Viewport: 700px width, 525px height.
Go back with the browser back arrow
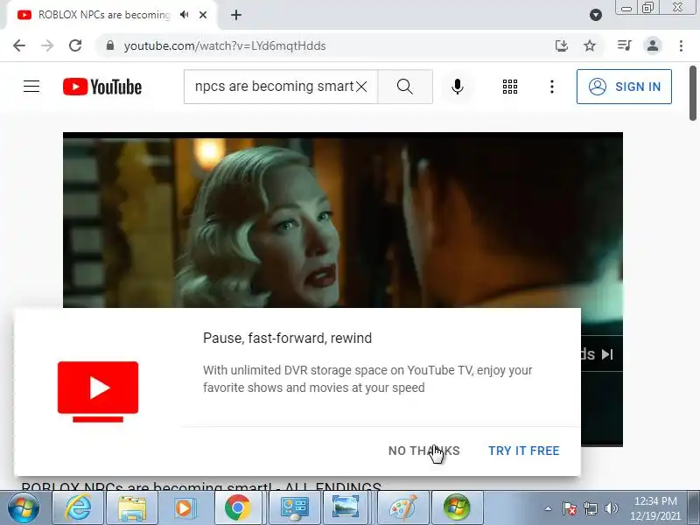[x=19, y=45]
